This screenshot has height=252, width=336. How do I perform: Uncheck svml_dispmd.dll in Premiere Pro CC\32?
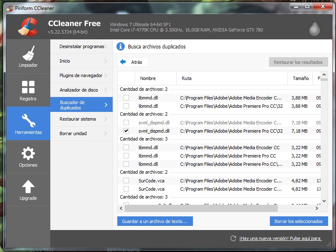(126, 131)
